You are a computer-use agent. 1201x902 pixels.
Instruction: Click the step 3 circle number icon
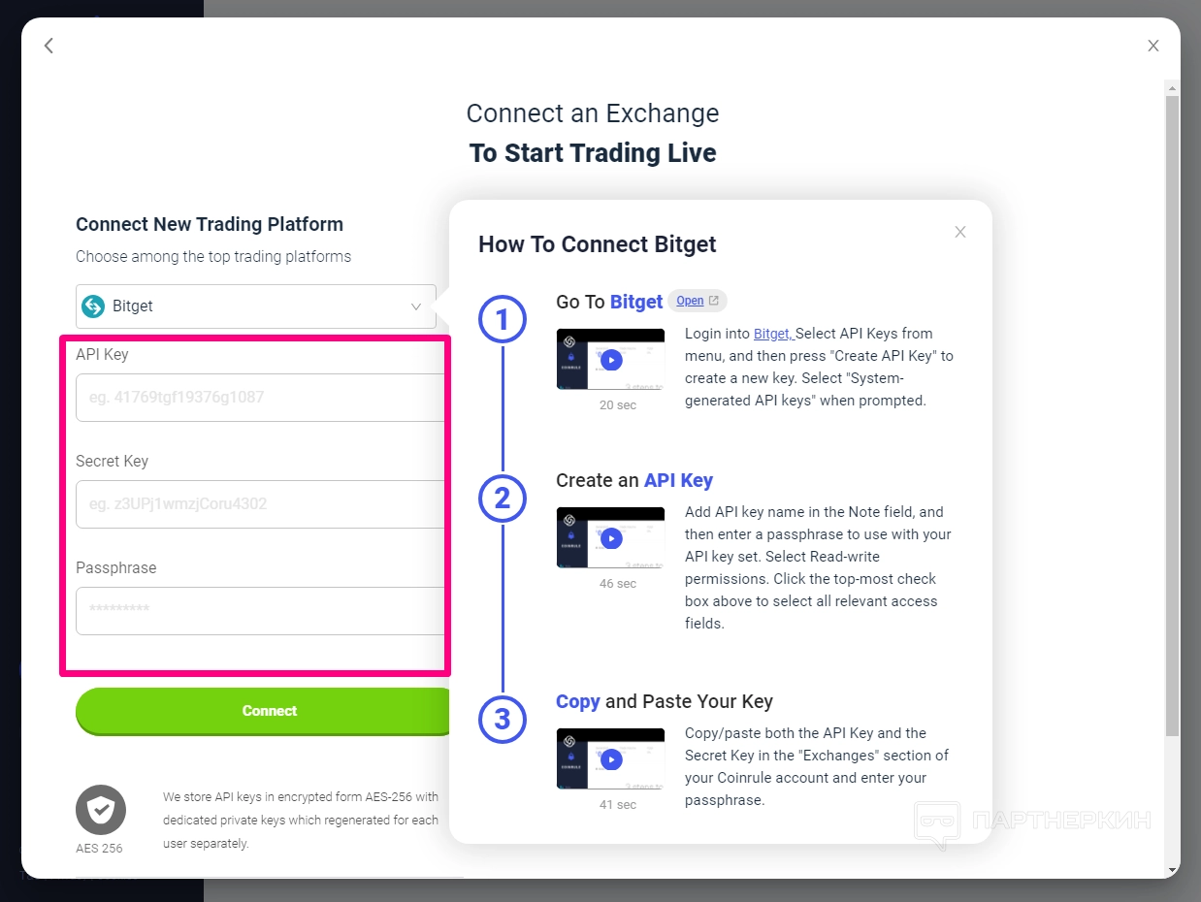[x=503, y=720]
